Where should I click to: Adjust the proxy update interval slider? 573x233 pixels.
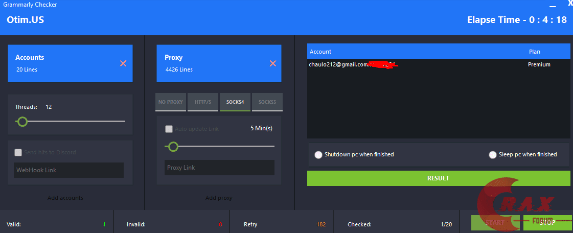173,147
